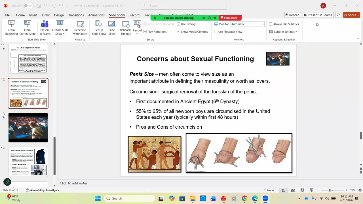Uncheck Use Timings checkbox
Viewport: 363px width, 204px height.
pos(178,24)
